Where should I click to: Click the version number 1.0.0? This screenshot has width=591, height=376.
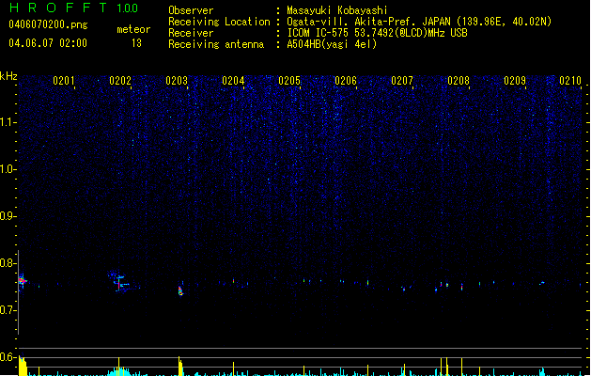click(128, 8)
